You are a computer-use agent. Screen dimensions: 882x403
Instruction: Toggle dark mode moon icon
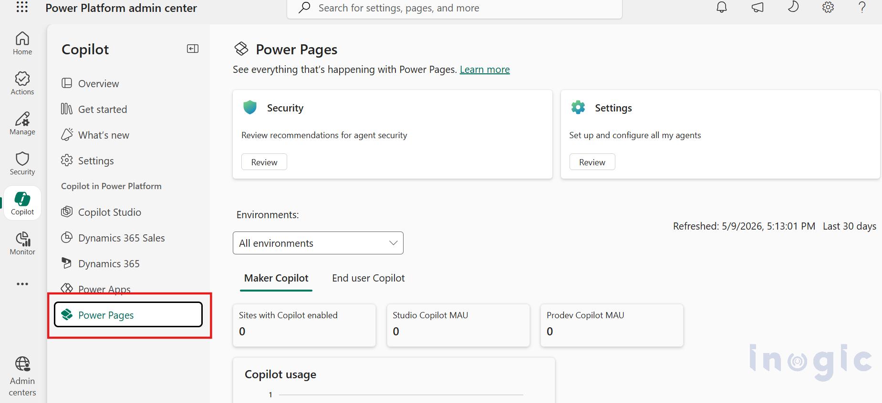pyautogui.click(x=793, y=7)
